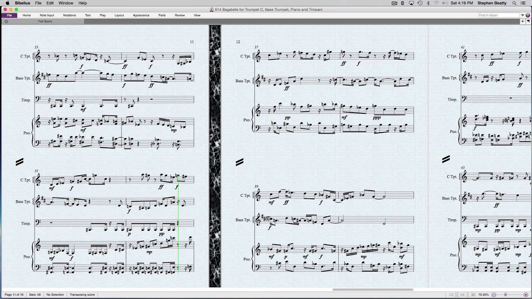The width and height of the screenshot is (532, 299).
Task: Open the switch tabs dropdown menu
Action: click(x=528, y=21)
